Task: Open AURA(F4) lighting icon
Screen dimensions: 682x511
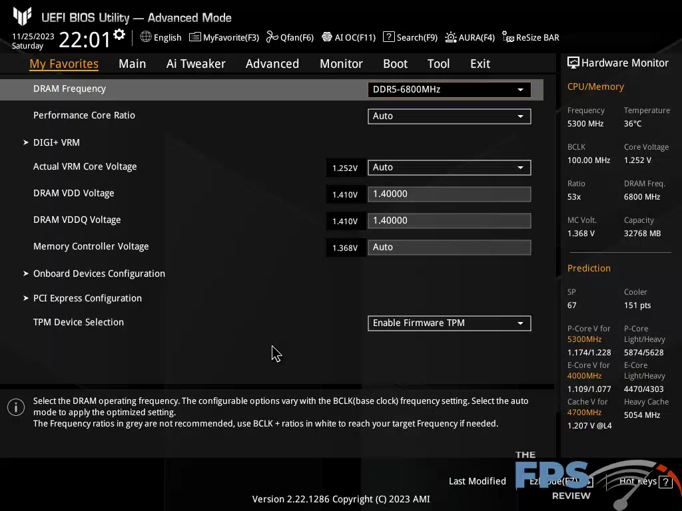Action: pyautogui.click(x=451, y=37)
